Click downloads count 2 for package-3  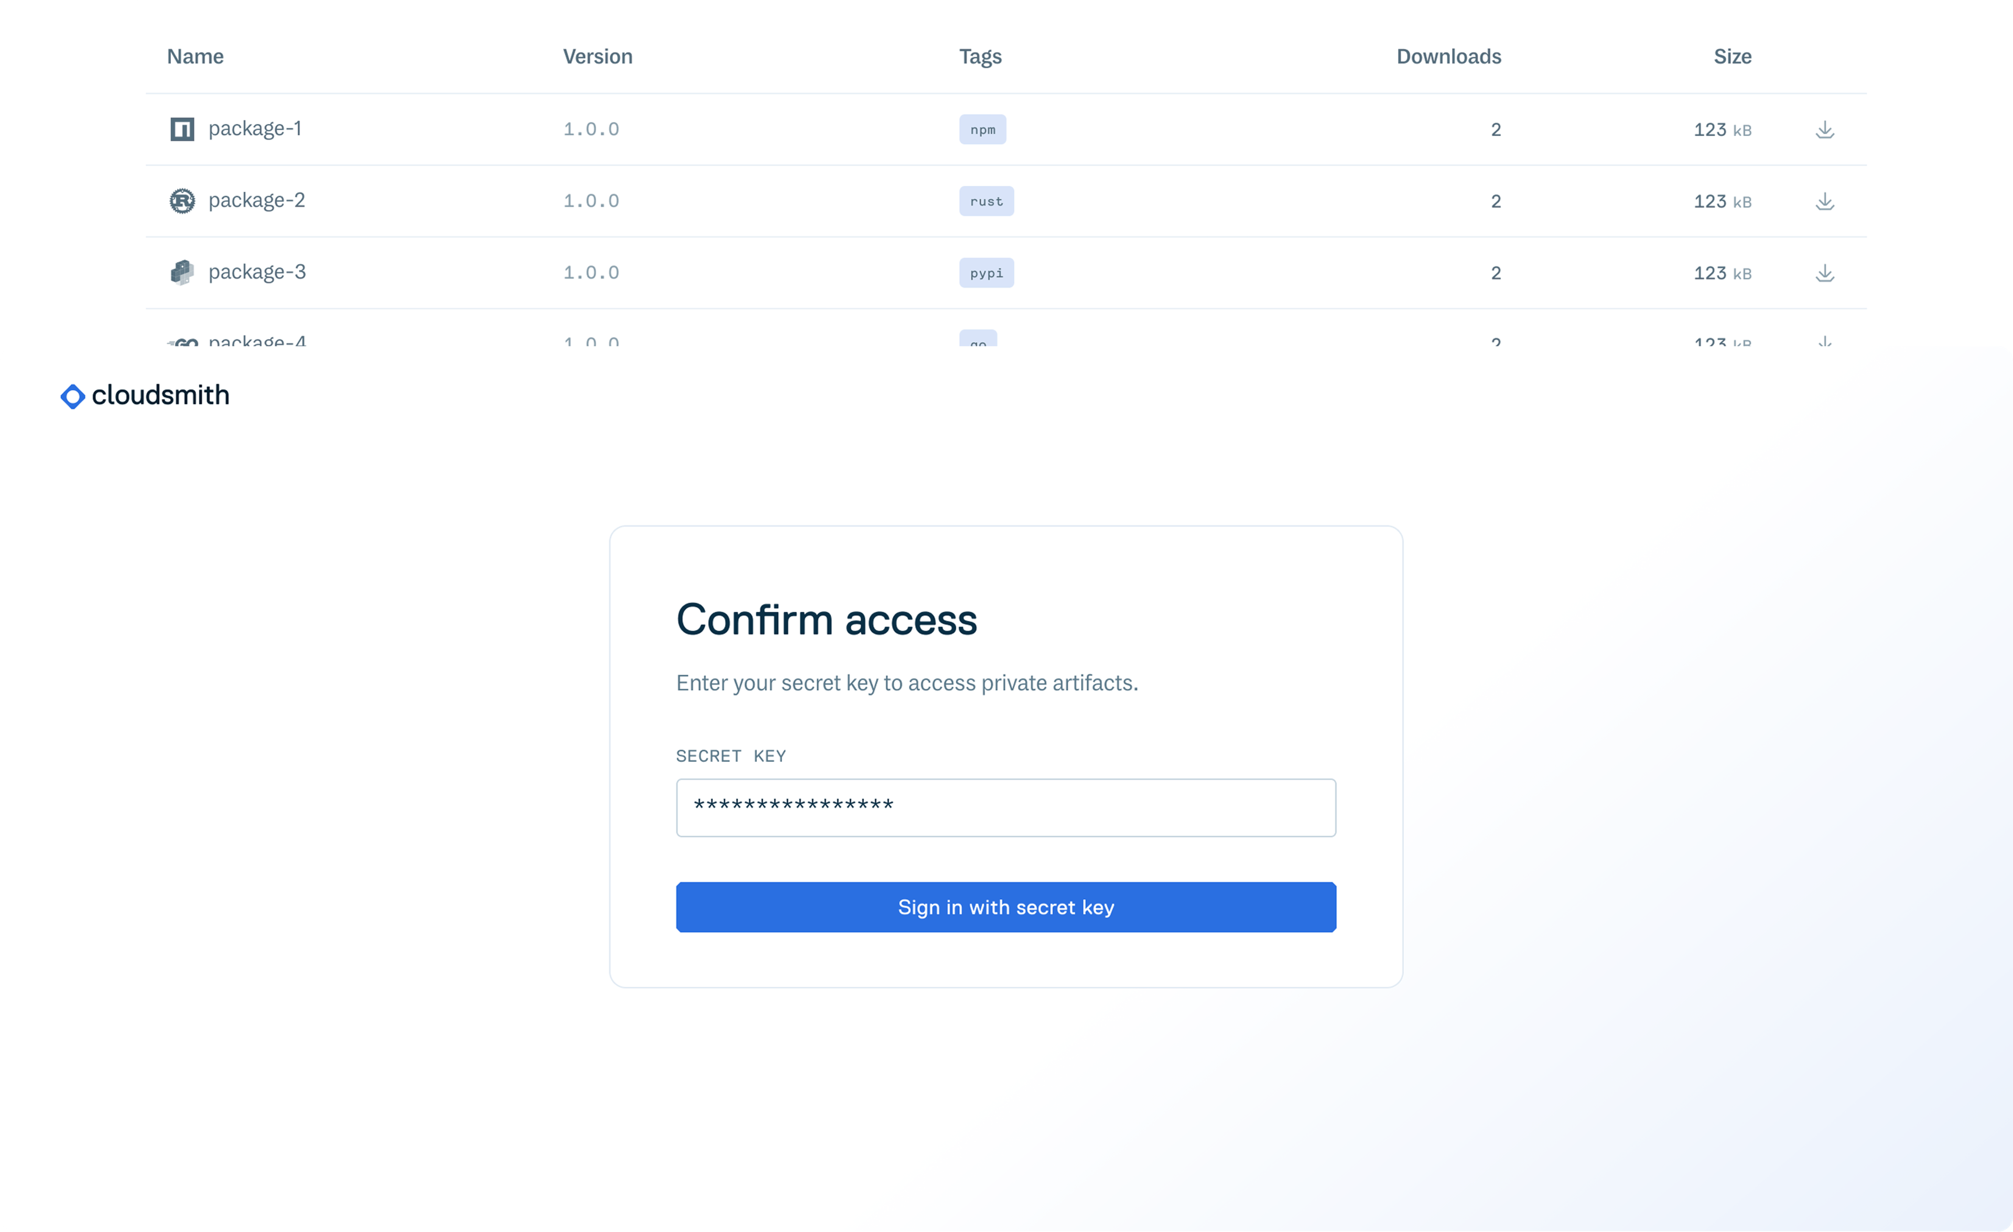pos(1496,273)
